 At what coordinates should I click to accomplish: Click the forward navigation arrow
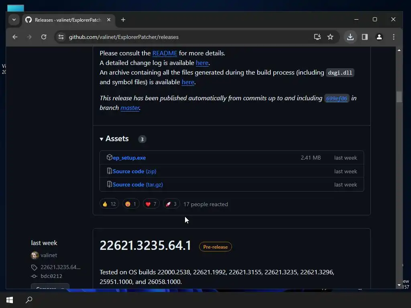pos(29,37)
